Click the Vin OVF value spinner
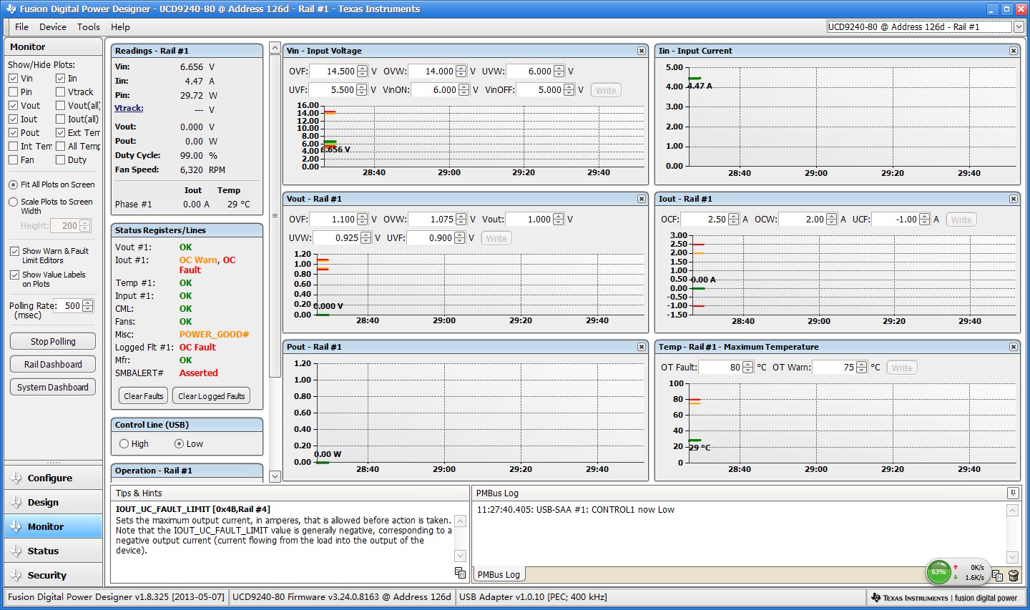Screen dimensions: 1030x610 [362, 72]
